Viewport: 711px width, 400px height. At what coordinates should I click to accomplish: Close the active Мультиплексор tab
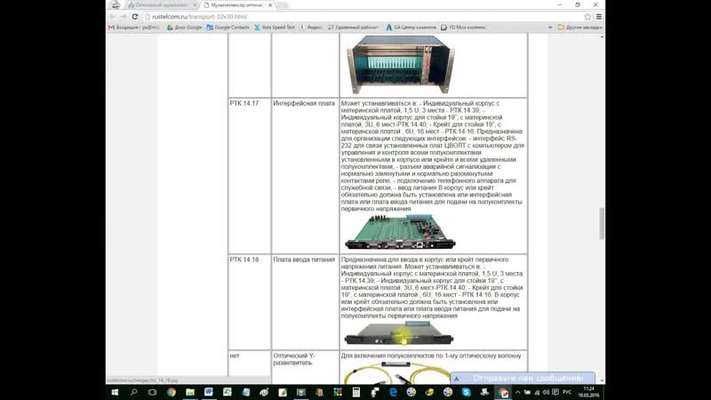pos(270,5)
